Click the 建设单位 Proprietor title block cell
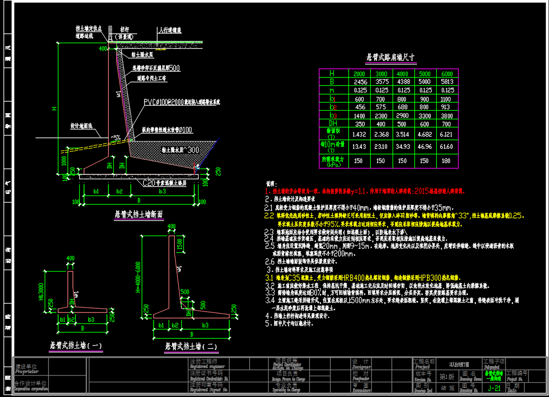 point(31,367)
